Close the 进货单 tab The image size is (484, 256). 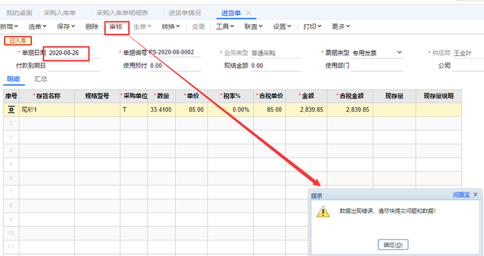coord(248,13)
